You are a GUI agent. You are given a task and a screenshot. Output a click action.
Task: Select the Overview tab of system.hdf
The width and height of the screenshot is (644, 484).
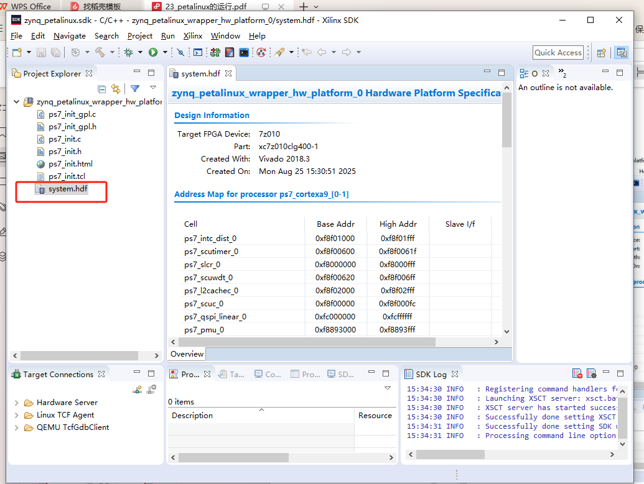tap(187, 354)
